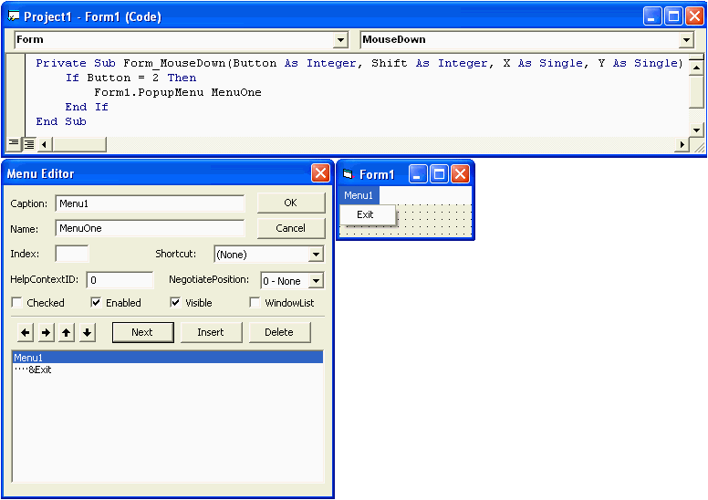Viewport: 708px width, 500px height.
Task: Switch to Full Module View icon in code window
Action: click(28, 144)
